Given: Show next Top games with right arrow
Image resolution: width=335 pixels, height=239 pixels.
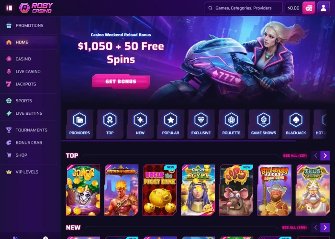Looking at the screenshot, I should coord(325,155).
